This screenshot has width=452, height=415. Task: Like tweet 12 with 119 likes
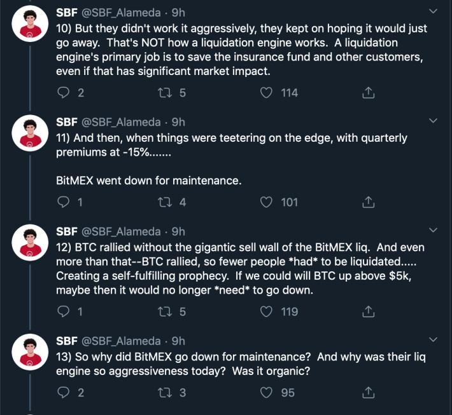(x=265, y=311)
